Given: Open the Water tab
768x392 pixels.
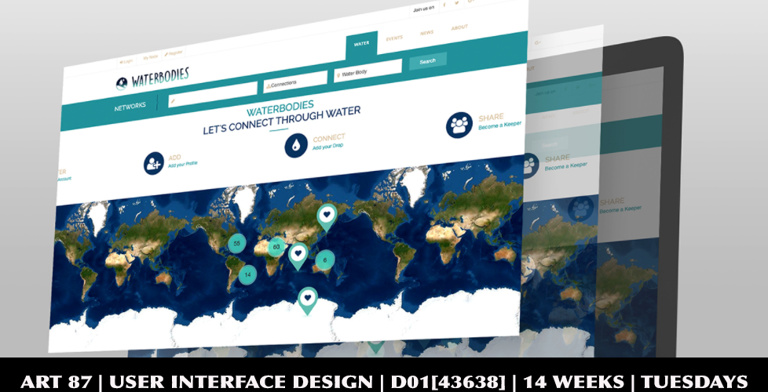Looking at the screenshot, I should point(361,44).
